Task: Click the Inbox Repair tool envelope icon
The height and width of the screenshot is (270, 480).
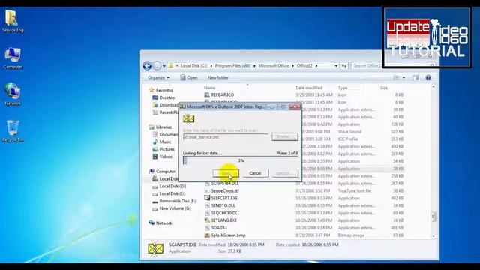Action: point(188,119)
